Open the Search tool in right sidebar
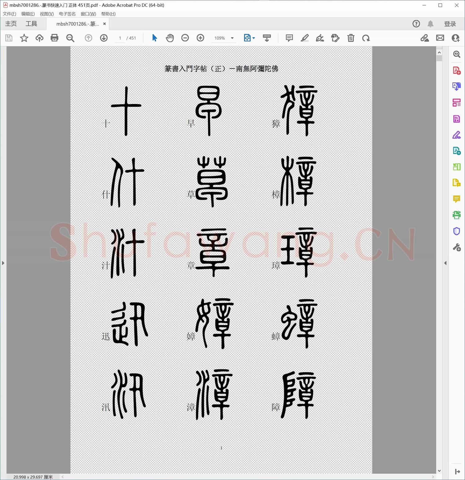The height and width of the screenshot is (480, 465). click(x=456, y=54)
